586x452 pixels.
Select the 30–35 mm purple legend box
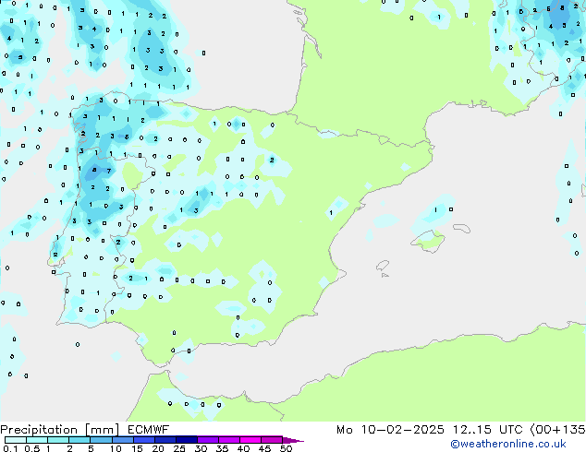pyautogui.click(x=207, y=440)
